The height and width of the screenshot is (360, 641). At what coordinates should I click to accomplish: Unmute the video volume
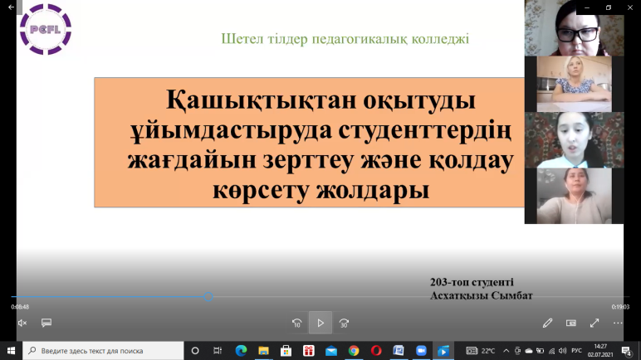click(x=22, y=323)
